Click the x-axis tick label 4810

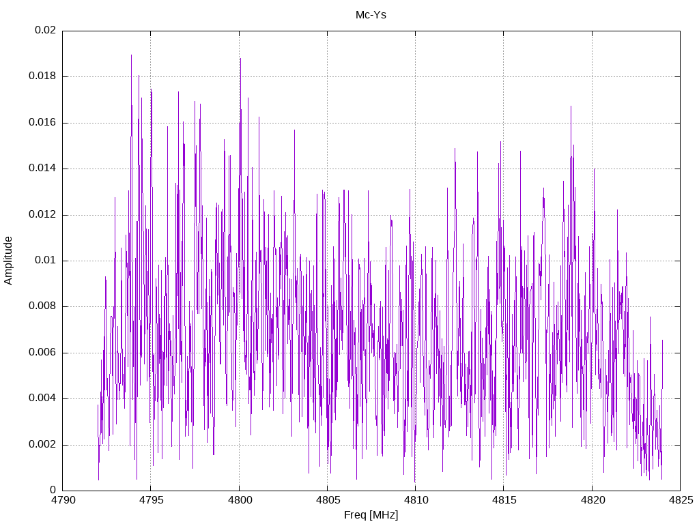point(416,500)
